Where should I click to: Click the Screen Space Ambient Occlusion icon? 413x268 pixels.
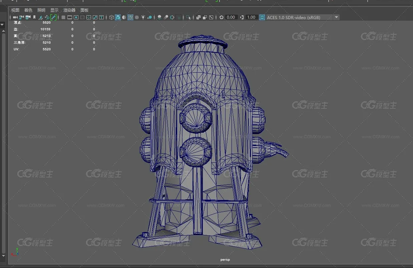[x=159, y=17]
